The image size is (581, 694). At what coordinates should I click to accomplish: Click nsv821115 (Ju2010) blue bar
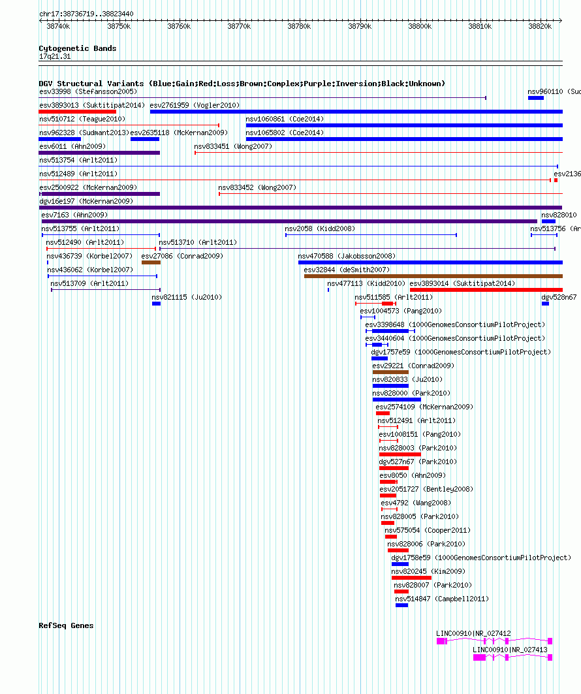click(156, 304)
